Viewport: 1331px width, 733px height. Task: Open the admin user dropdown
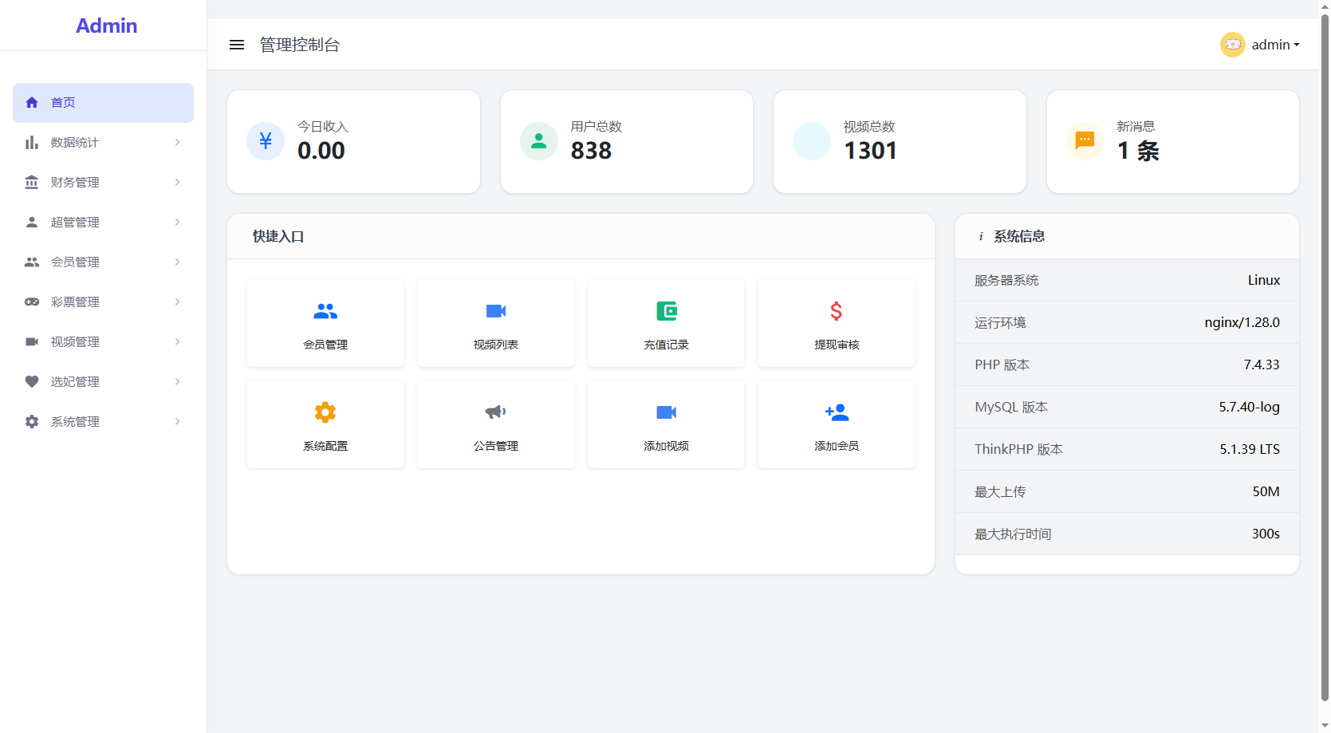point(1260,45)
